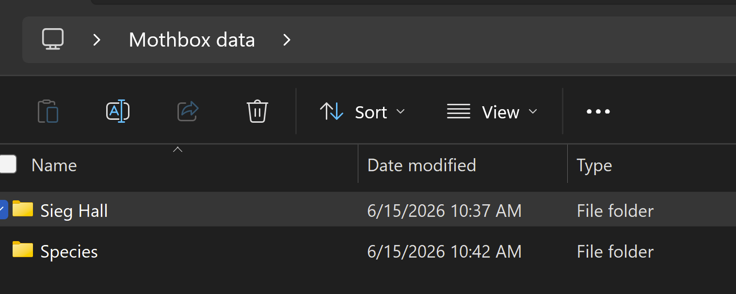Click the Sieg Hall folder icon
Screen dimensions: 736x294
[x=23, y=209]
